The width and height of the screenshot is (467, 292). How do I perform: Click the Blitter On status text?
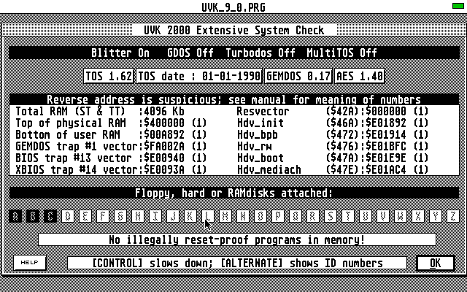pos(120,53)
